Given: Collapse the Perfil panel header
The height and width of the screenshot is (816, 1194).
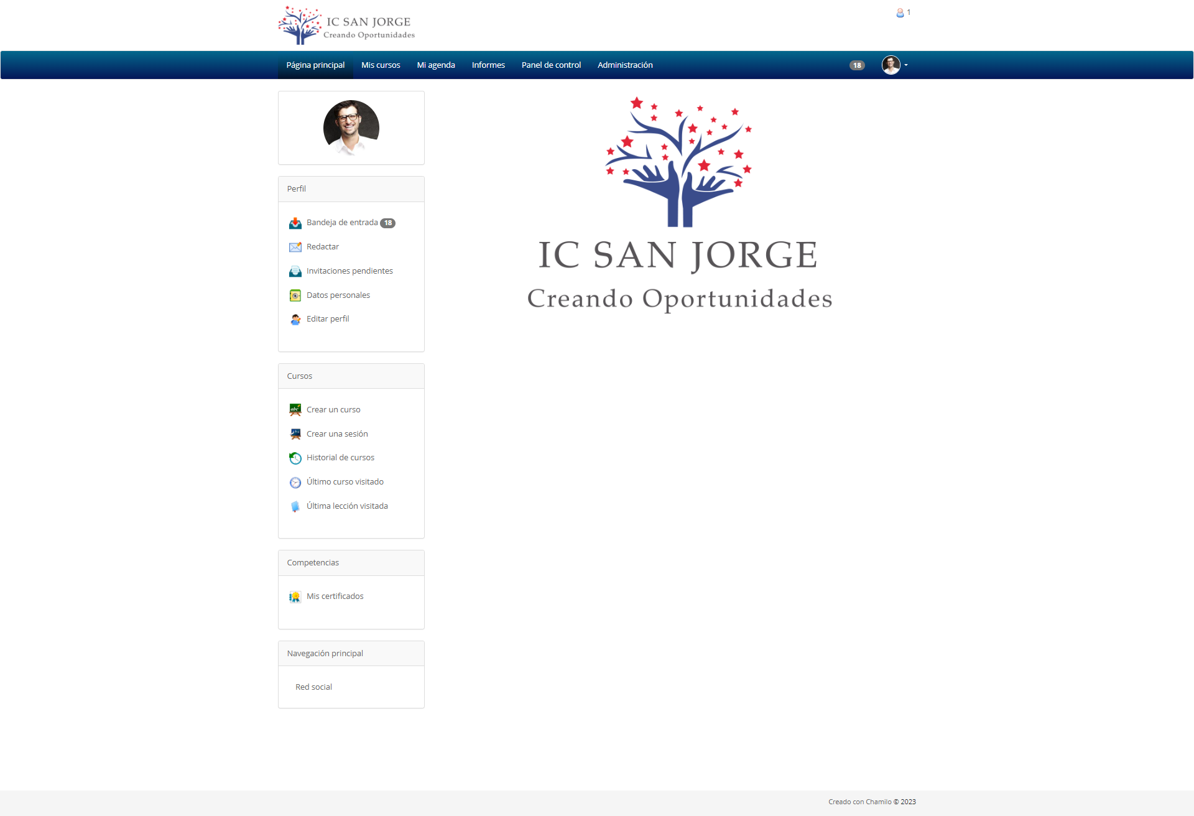Looking at the screenshot, I should 351,189.
